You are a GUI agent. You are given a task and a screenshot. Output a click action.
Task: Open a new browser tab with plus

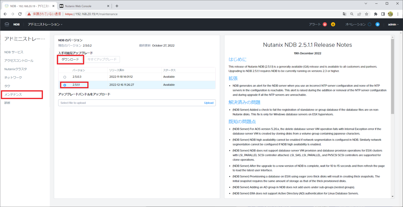pos(117,6)
